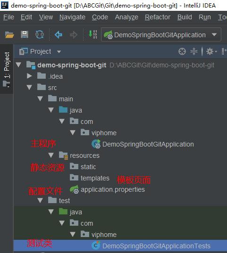The width and height of the screenshot is (227, 253).
Task: Open the Refactor menu
Action: click(x=158, y=17)
